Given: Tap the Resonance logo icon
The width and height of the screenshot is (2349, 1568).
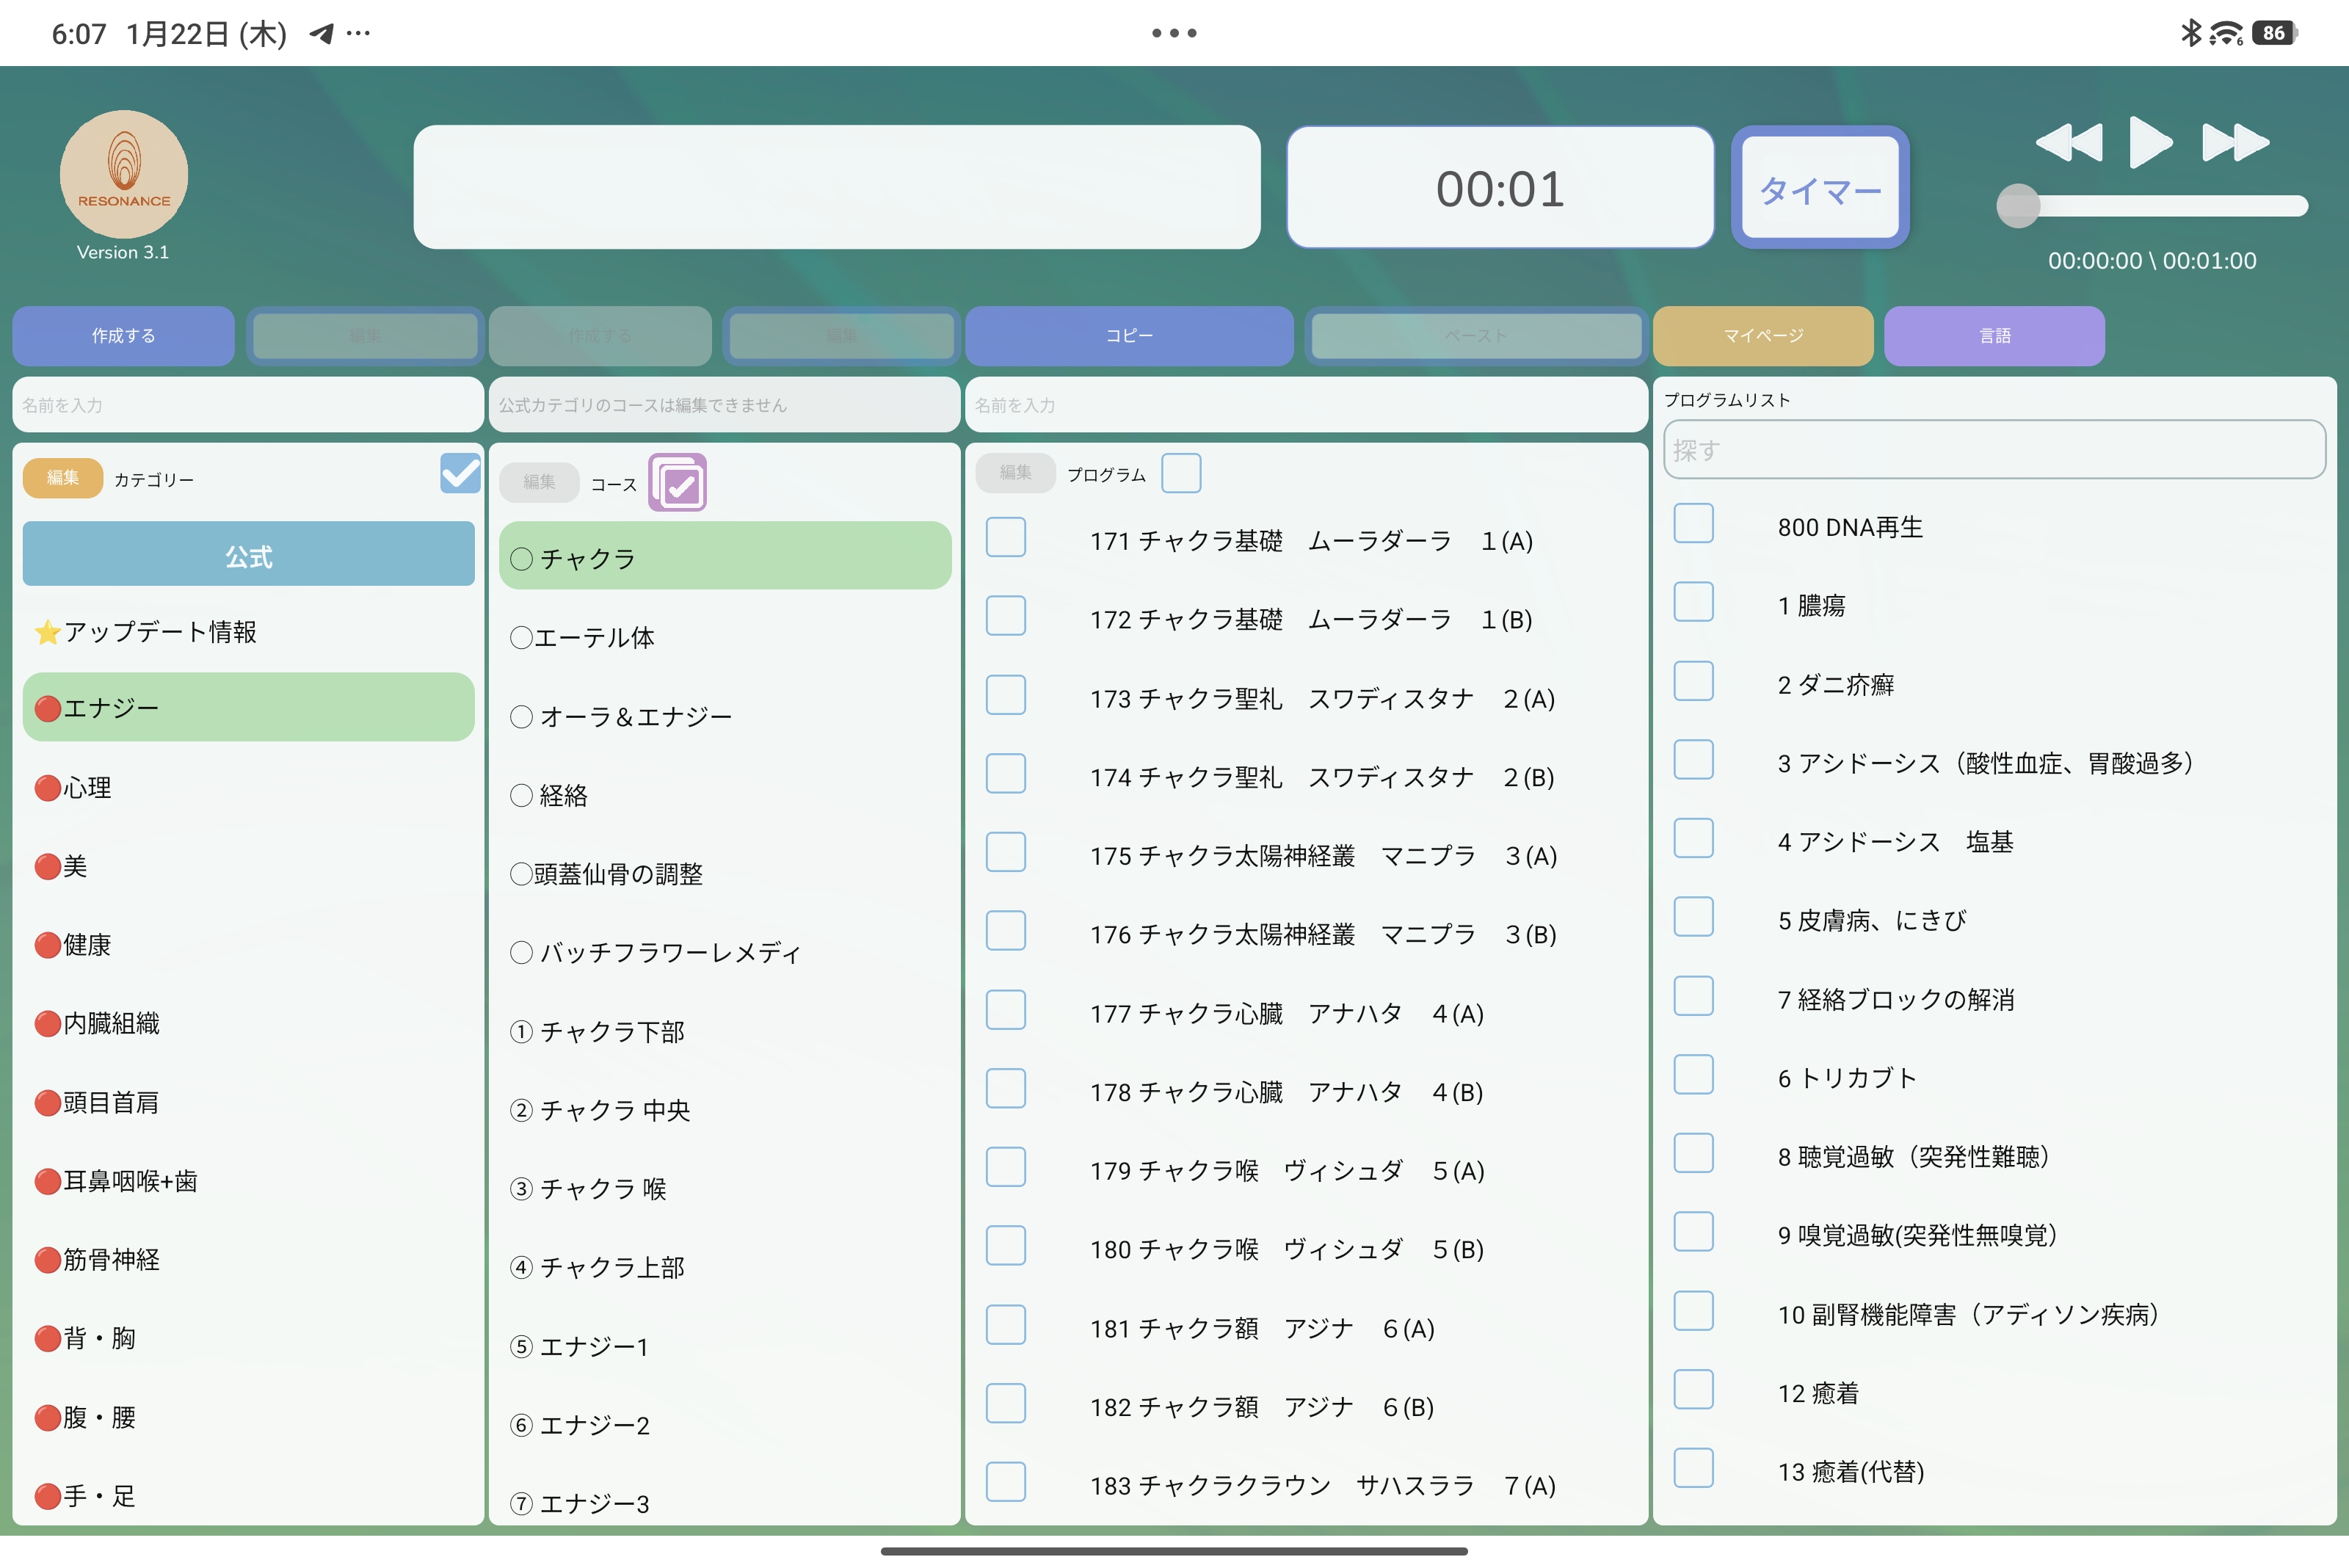Looking at the screenshot, I should pos(124,174).
